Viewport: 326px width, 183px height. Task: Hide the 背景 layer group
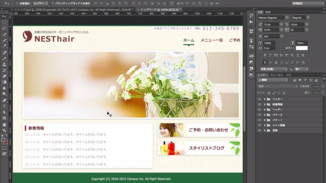tap(259, 130)
